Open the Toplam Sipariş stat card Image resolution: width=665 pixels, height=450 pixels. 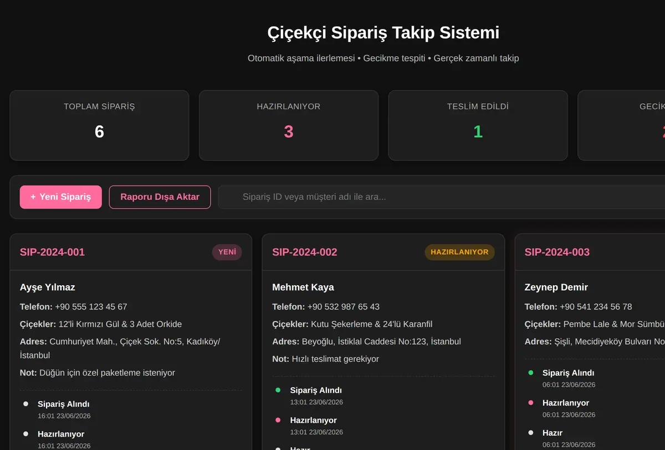pos(99,125)
